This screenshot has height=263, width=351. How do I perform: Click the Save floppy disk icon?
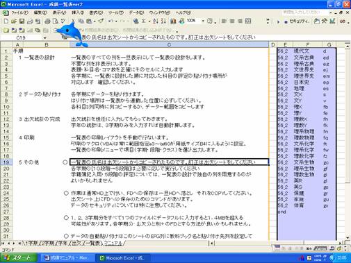click(22, 22)
